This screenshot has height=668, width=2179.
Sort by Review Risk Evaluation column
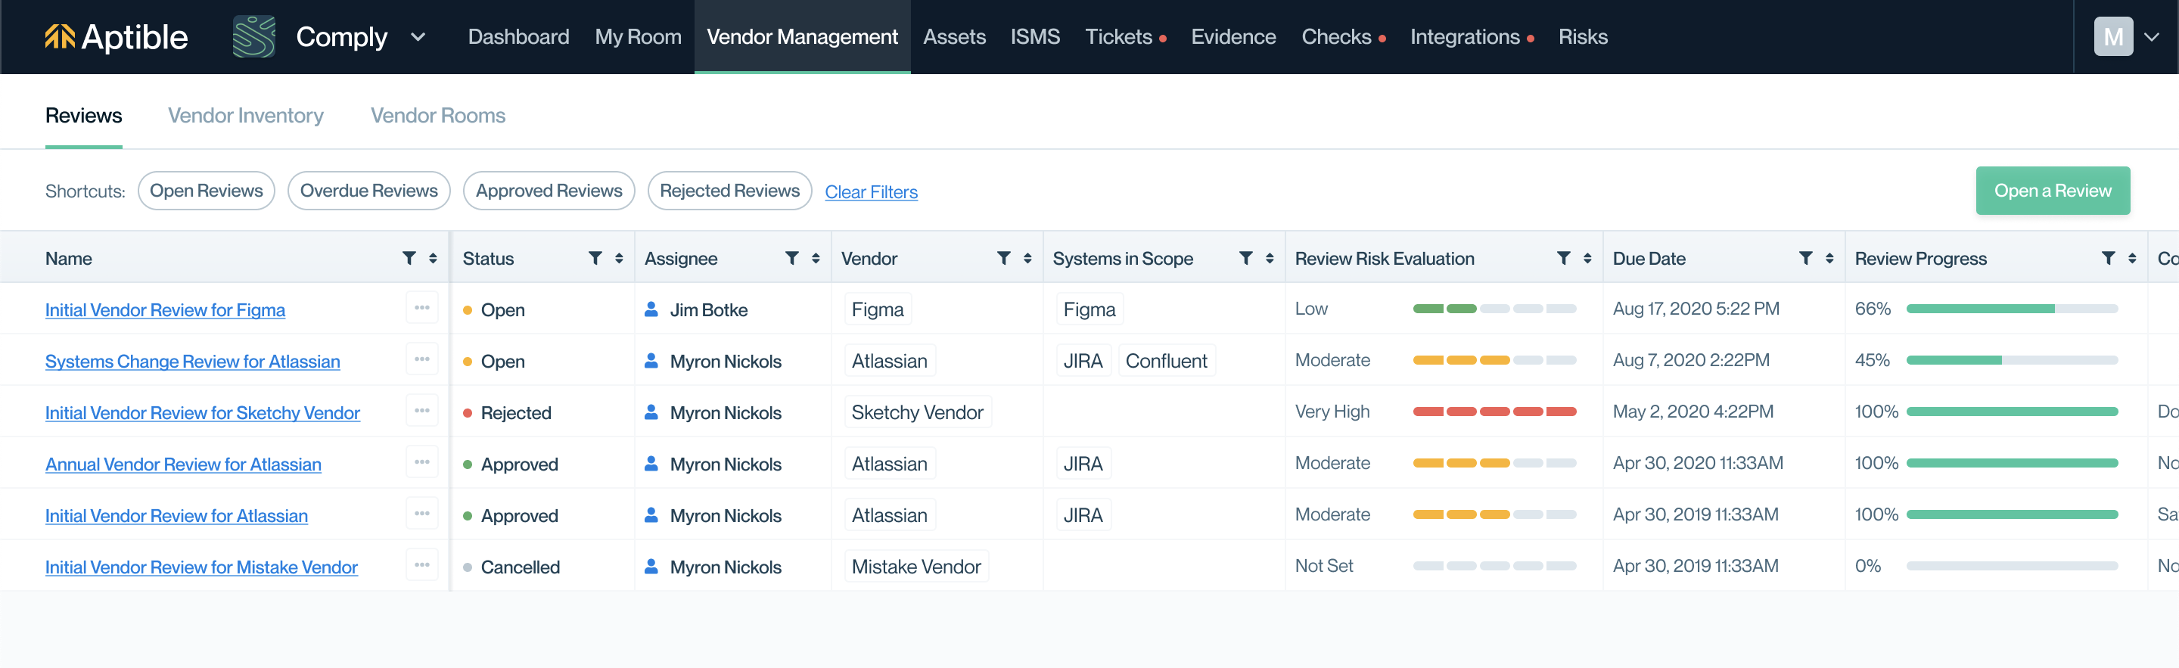click(1588, 258)
